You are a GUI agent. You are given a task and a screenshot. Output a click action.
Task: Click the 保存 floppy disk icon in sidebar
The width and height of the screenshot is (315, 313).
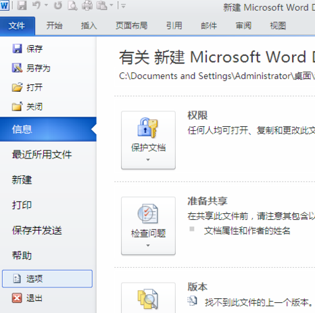pos(17,49)
